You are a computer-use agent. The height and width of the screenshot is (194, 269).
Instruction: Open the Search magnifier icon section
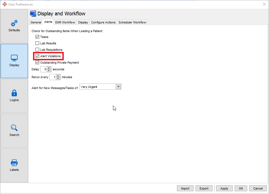tap(14, 130)
